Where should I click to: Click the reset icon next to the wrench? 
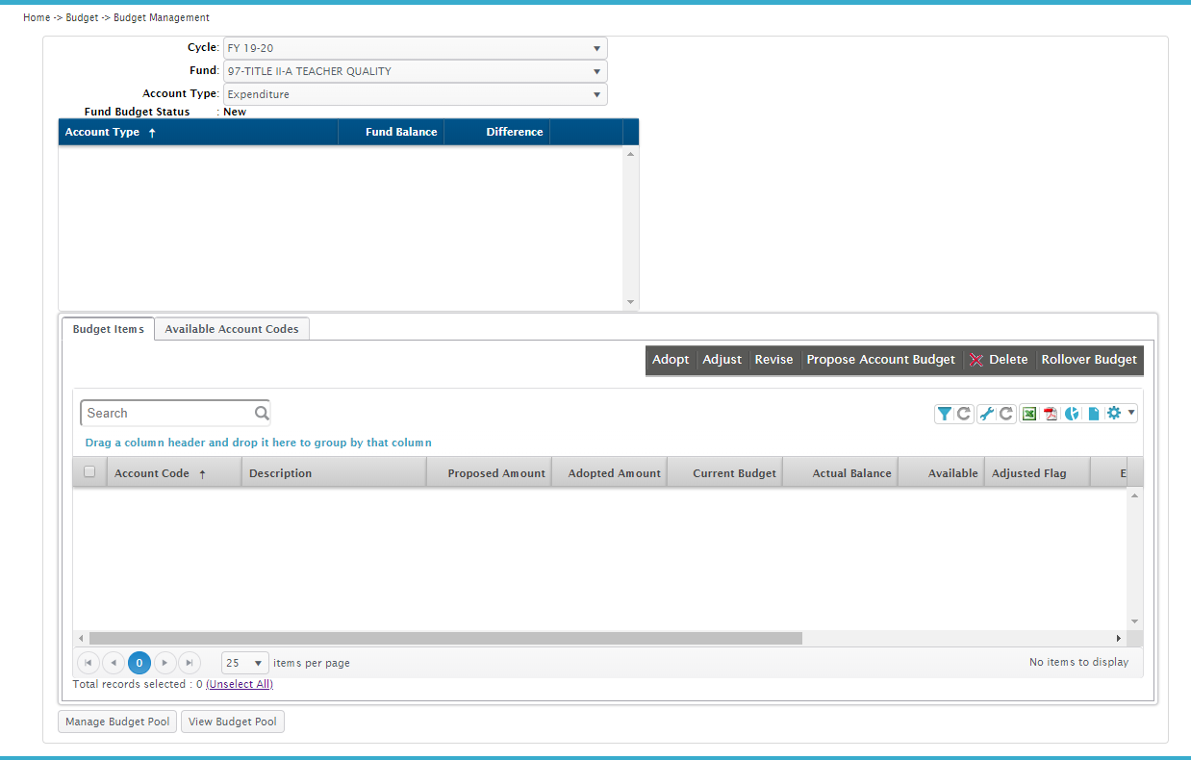click(x=1006, y=414)
